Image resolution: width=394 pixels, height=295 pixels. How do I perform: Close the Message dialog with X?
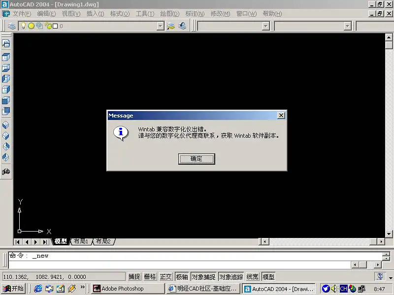(x=281, y=115)
